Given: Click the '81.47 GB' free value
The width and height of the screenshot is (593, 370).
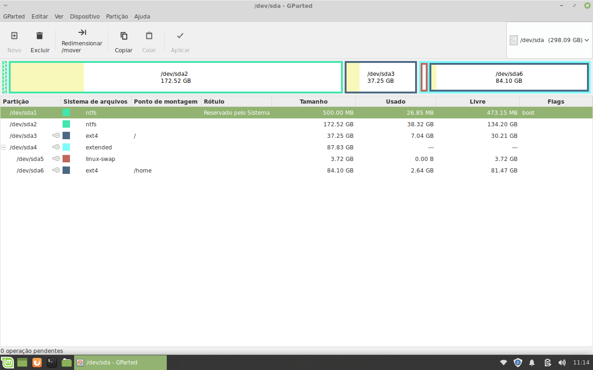Looking at the screenshot, I should coord(504,171).
